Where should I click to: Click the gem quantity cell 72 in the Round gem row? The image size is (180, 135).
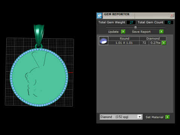tap(144, 43)
